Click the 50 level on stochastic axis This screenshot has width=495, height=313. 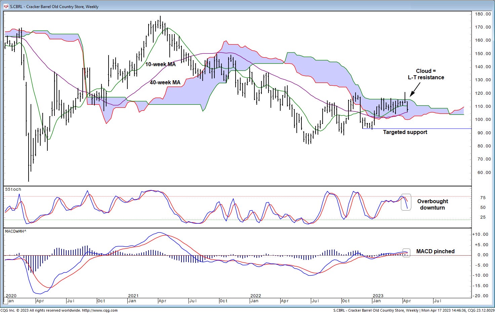tap(483, 208)
